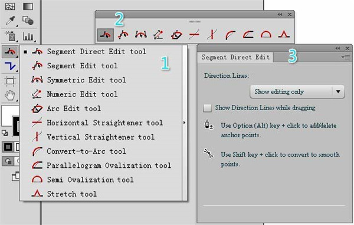
Task: Select the Eyedropper tool in the toolbox
Action: click(x=11, y=20)
